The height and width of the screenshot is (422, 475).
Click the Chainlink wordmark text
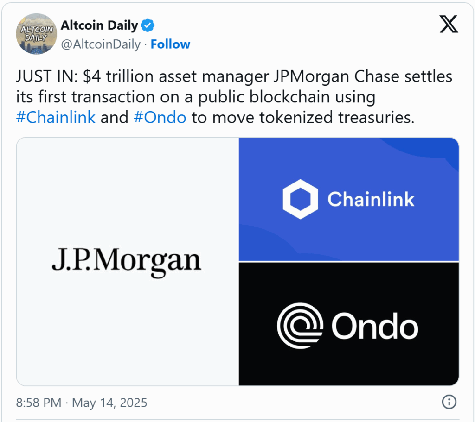tap(371, 199)
